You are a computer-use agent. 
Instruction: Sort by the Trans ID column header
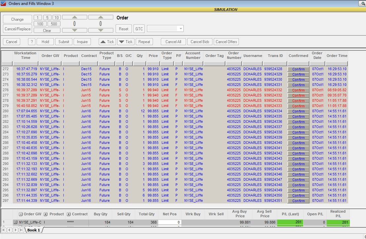tap(275, 56)
